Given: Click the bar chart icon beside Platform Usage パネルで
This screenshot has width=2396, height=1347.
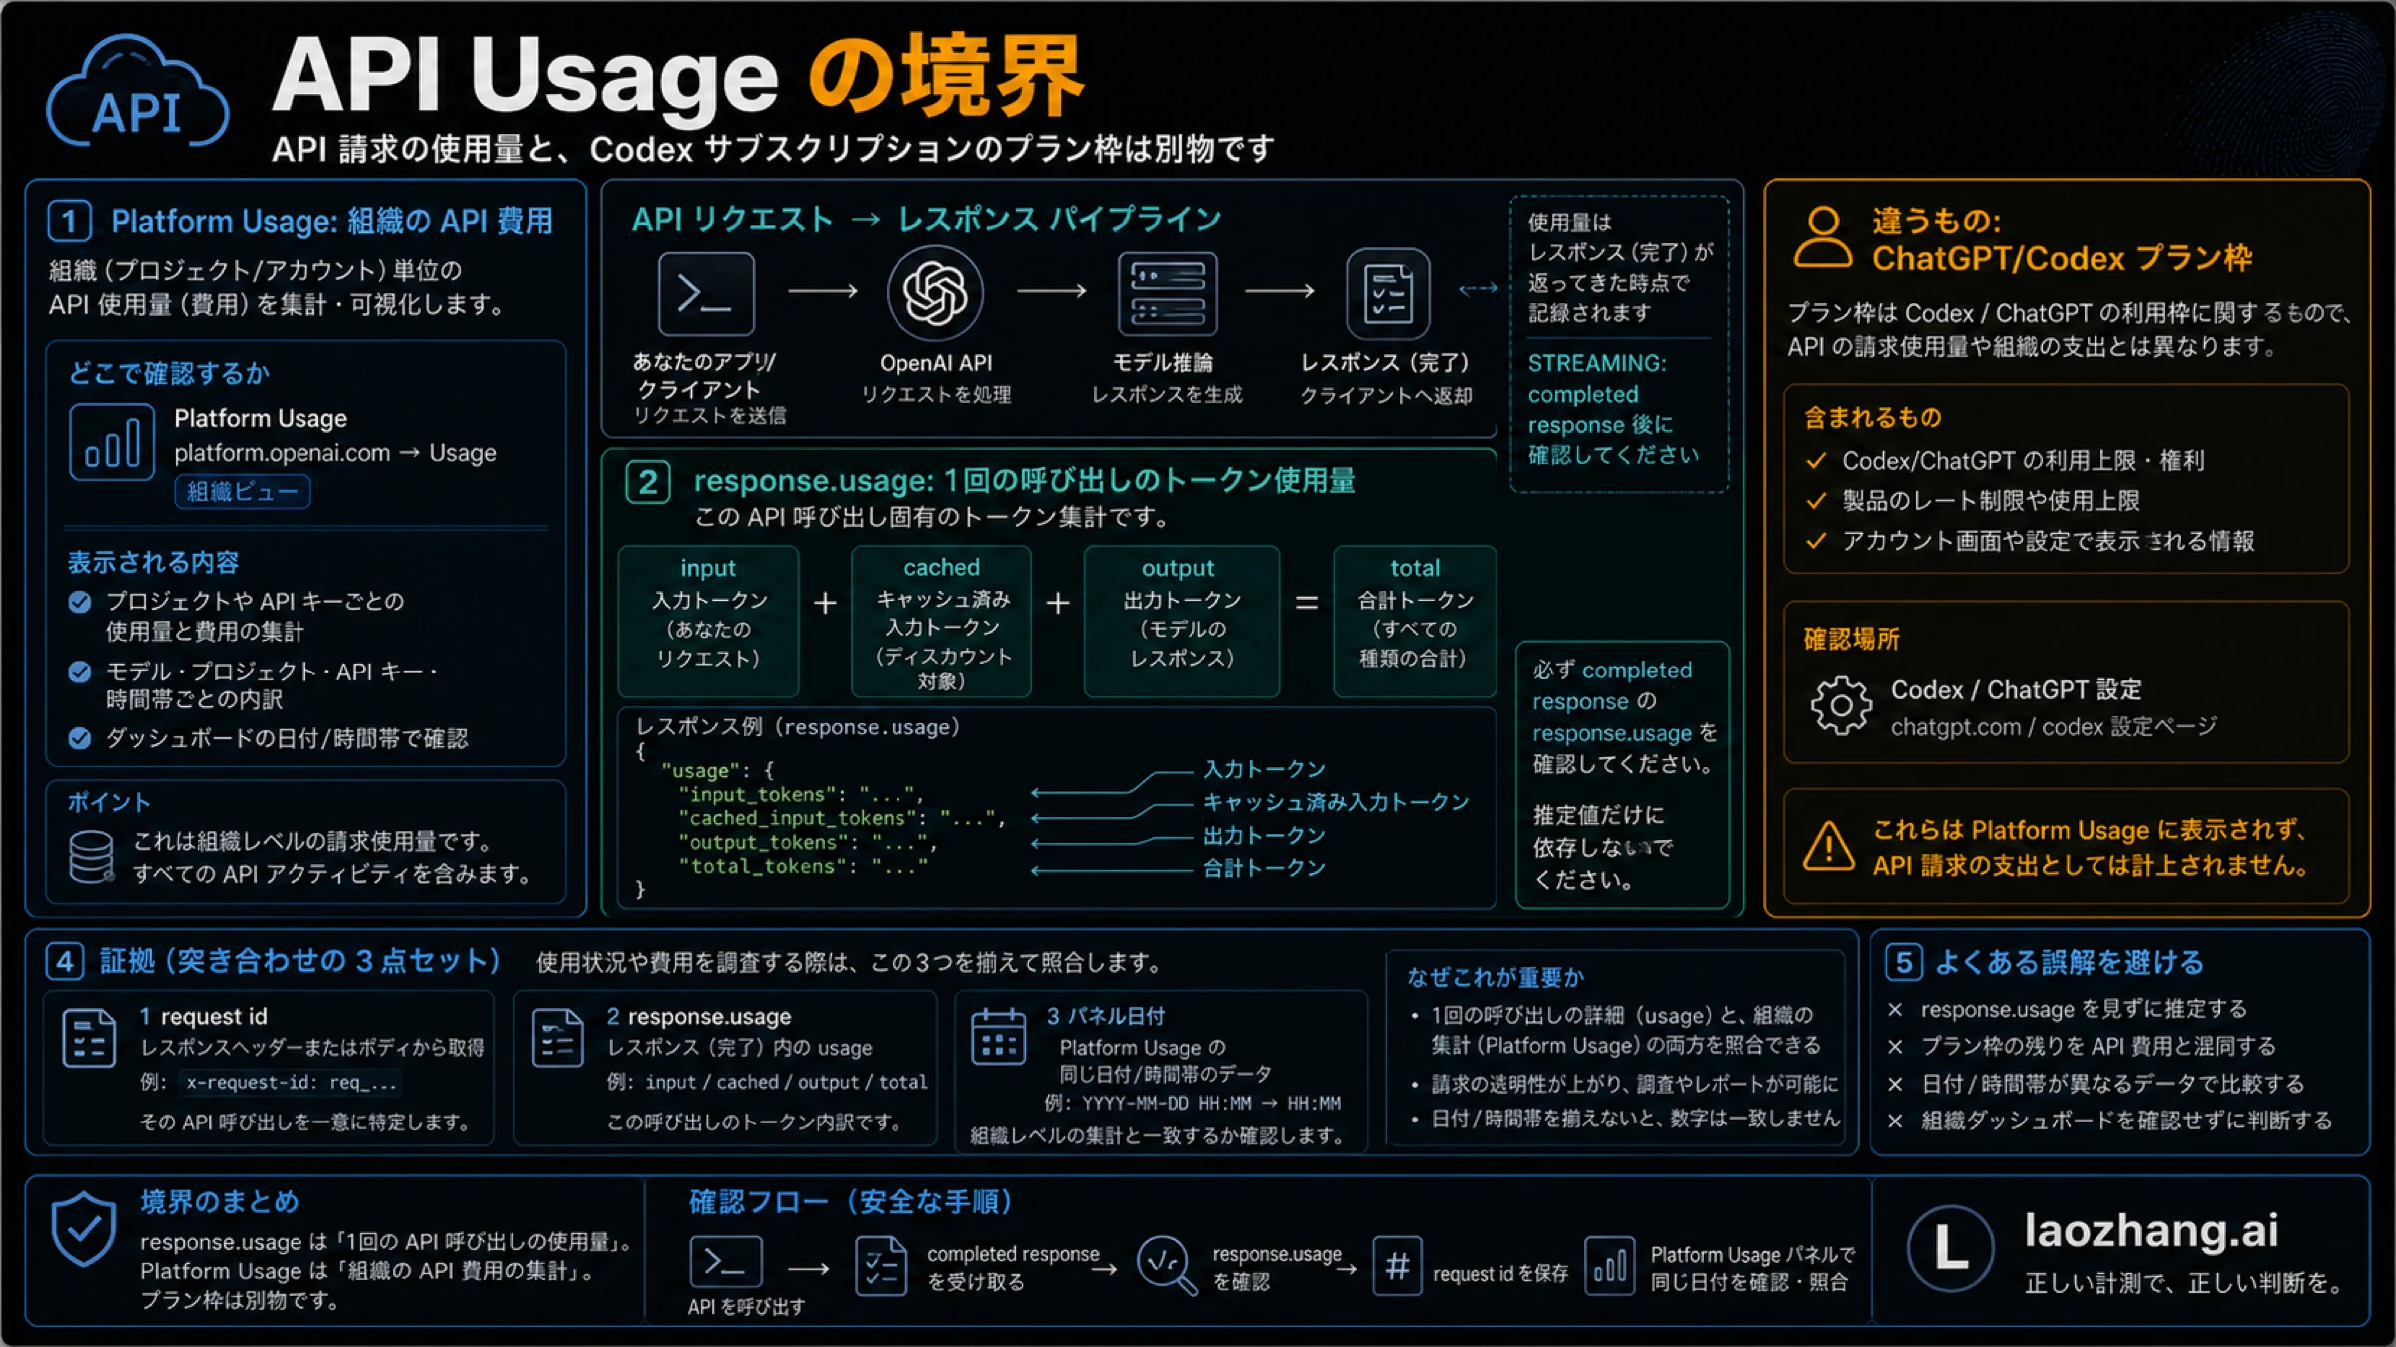Looking at the screenshot, I should pos(1609,1266).
